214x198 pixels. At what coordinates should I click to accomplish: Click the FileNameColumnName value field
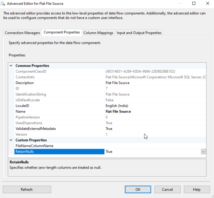point(154,146)
